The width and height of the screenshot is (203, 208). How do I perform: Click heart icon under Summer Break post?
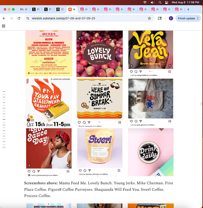tap(79, 122)
